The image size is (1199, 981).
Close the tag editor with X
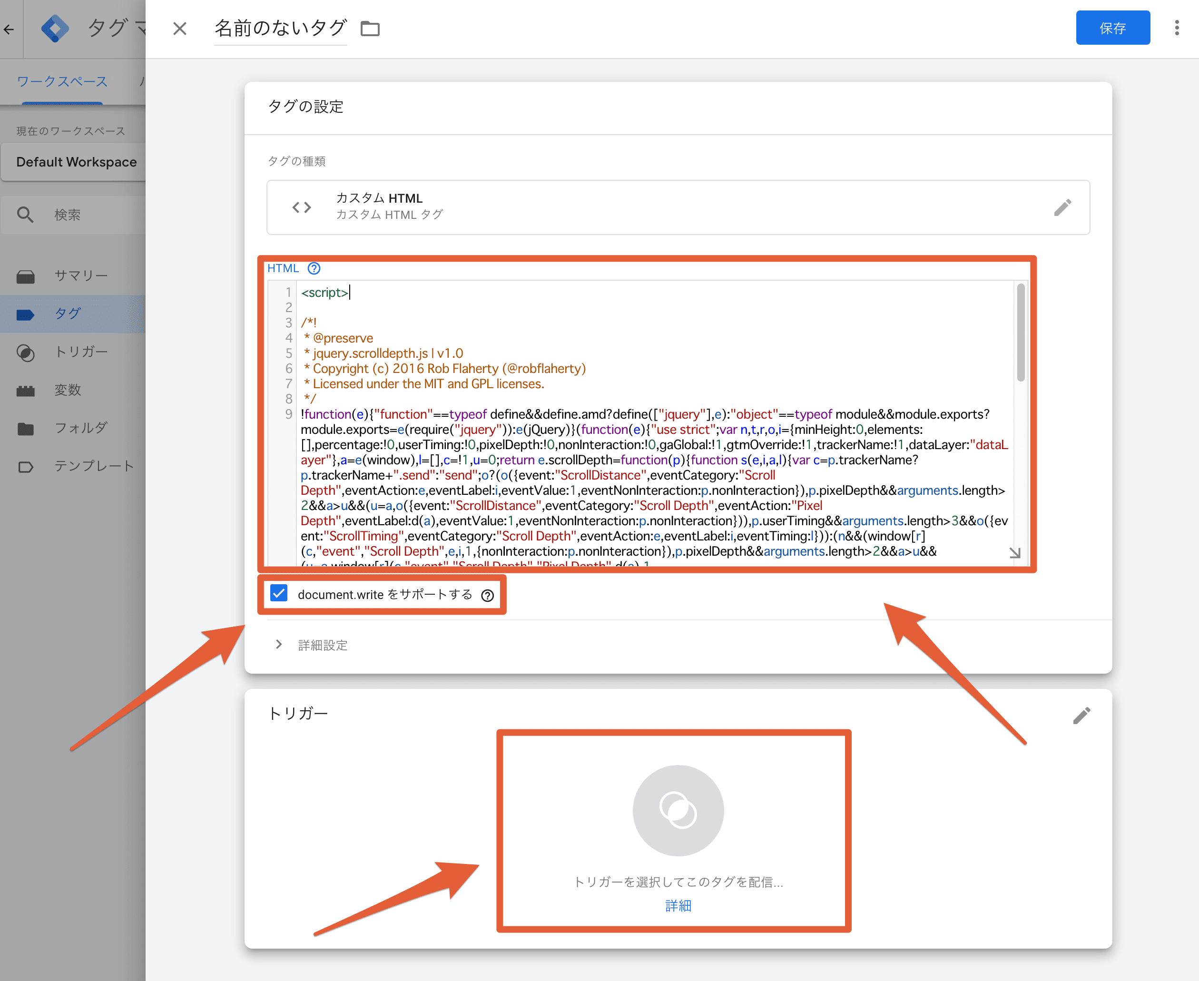(x=180, y=28)
